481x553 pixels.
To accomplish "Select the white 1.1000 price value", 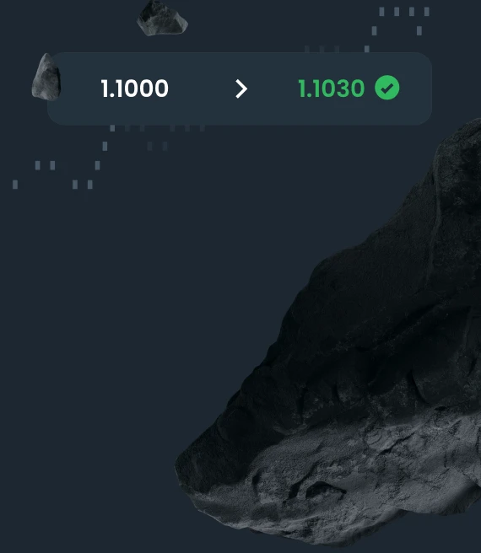I will coord(134,89).
